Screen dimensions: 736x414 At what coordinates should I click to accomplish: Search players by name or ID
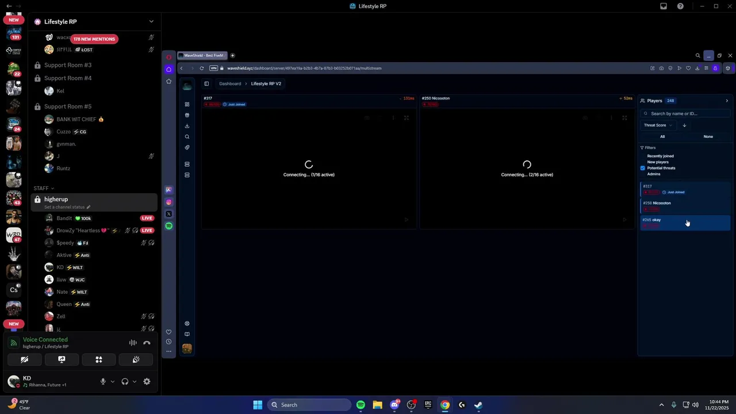tap(685, 113)
